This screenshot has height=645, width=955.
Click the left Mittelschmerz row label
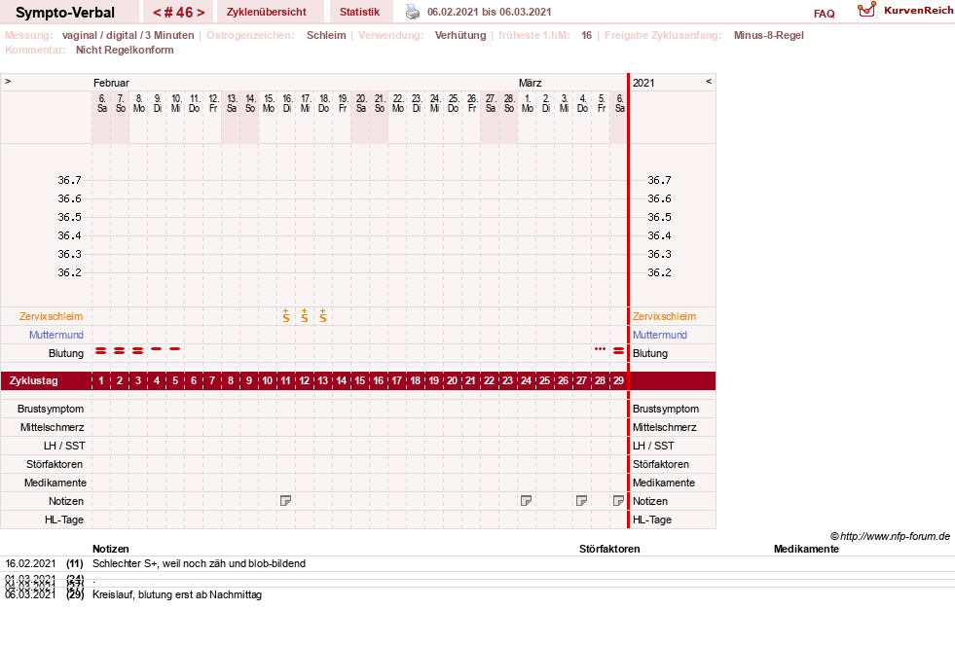click(x=53, y=427)
